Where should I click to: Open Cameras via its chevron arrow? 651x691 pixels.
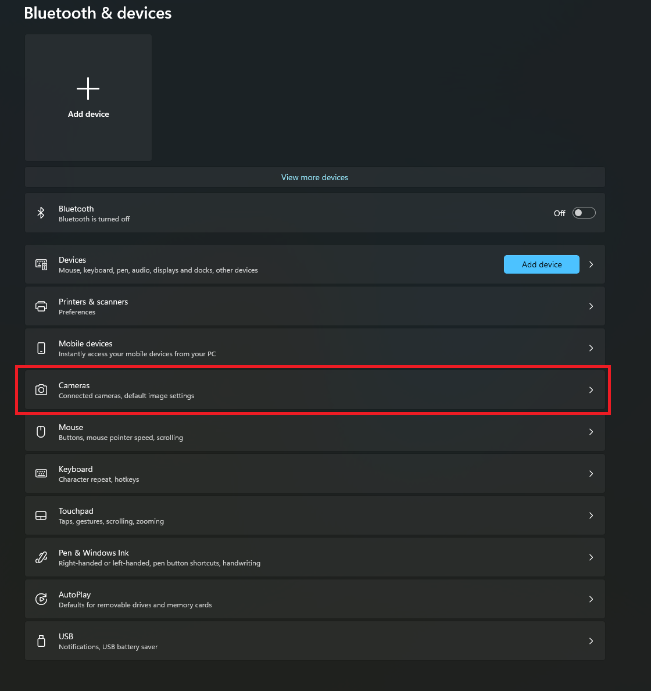[x=591, y=390]
